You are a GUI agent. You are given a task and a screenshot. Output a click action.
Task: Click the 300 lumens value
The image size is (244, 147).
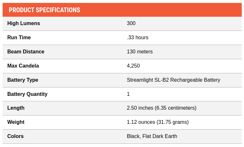pos(131,23)
